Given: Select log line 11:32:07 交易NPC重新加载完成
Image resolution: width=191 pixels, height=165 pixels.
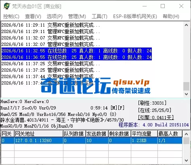Looking at the screenshot, I should click(50, 38).
